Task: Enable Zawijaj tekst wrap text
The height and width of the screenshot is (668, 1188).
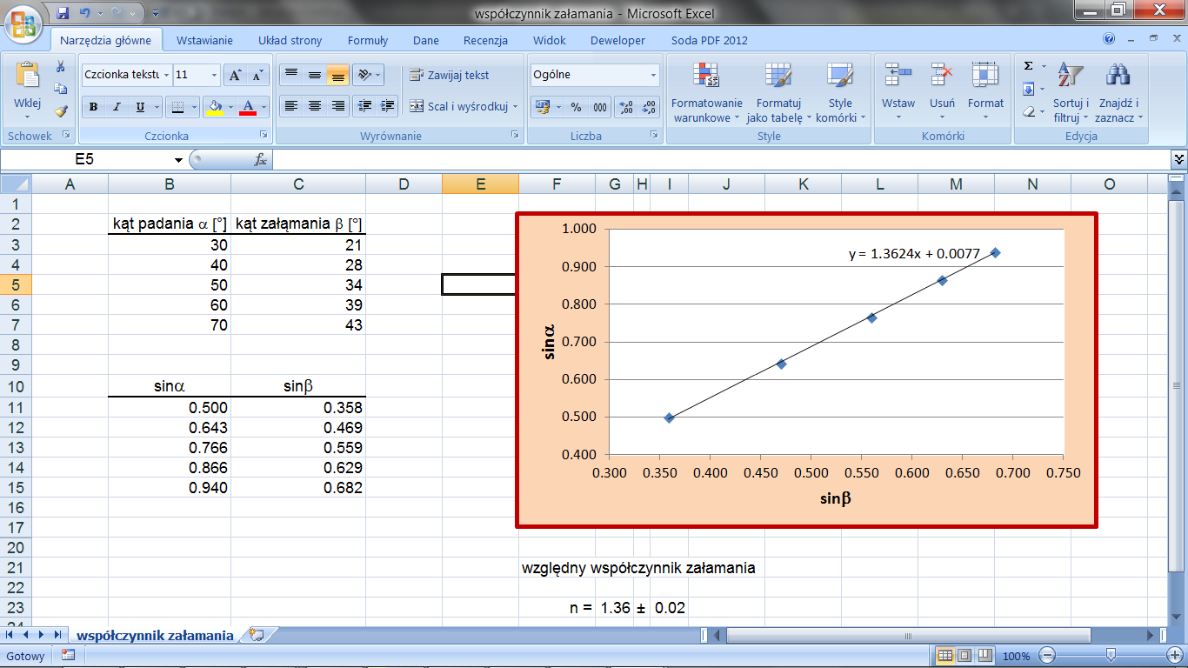Action: [450, 75]
